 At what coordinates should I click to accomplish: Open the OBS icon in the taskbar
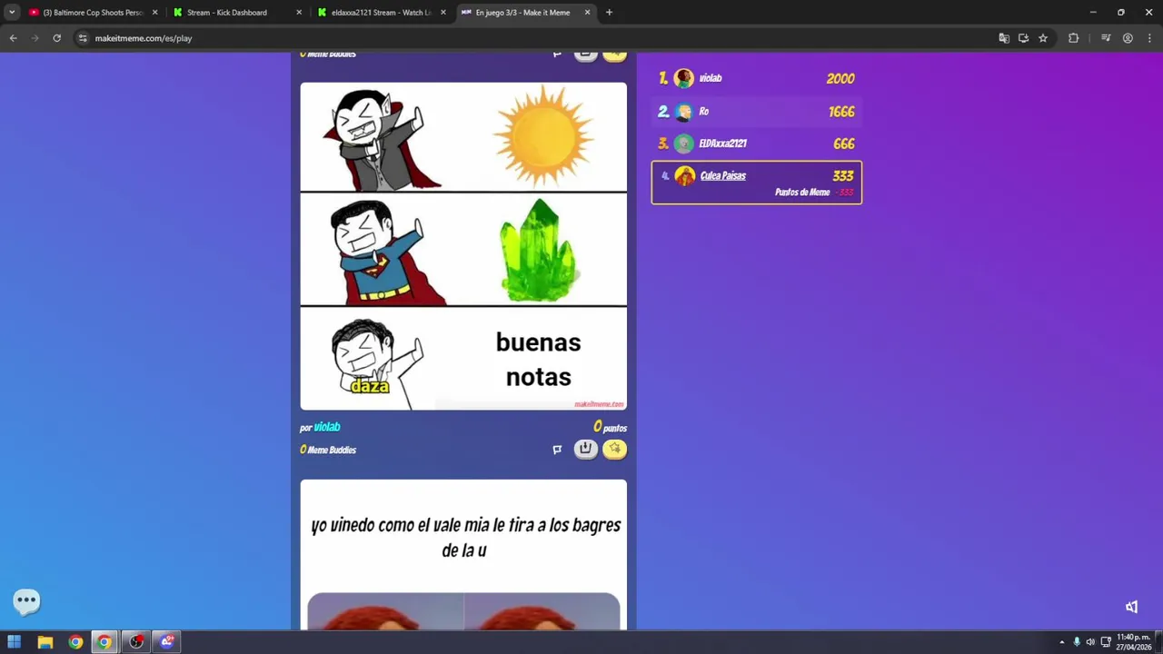tap(136, 642)
